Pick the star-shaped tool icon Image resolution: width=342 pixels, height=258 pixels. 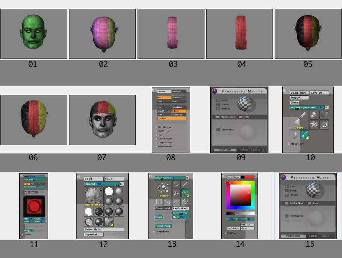click(314, 125)
